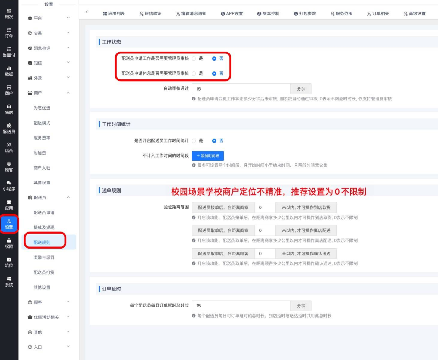Open 奖励与惩罚 in the settings menu

pos(44,258)
